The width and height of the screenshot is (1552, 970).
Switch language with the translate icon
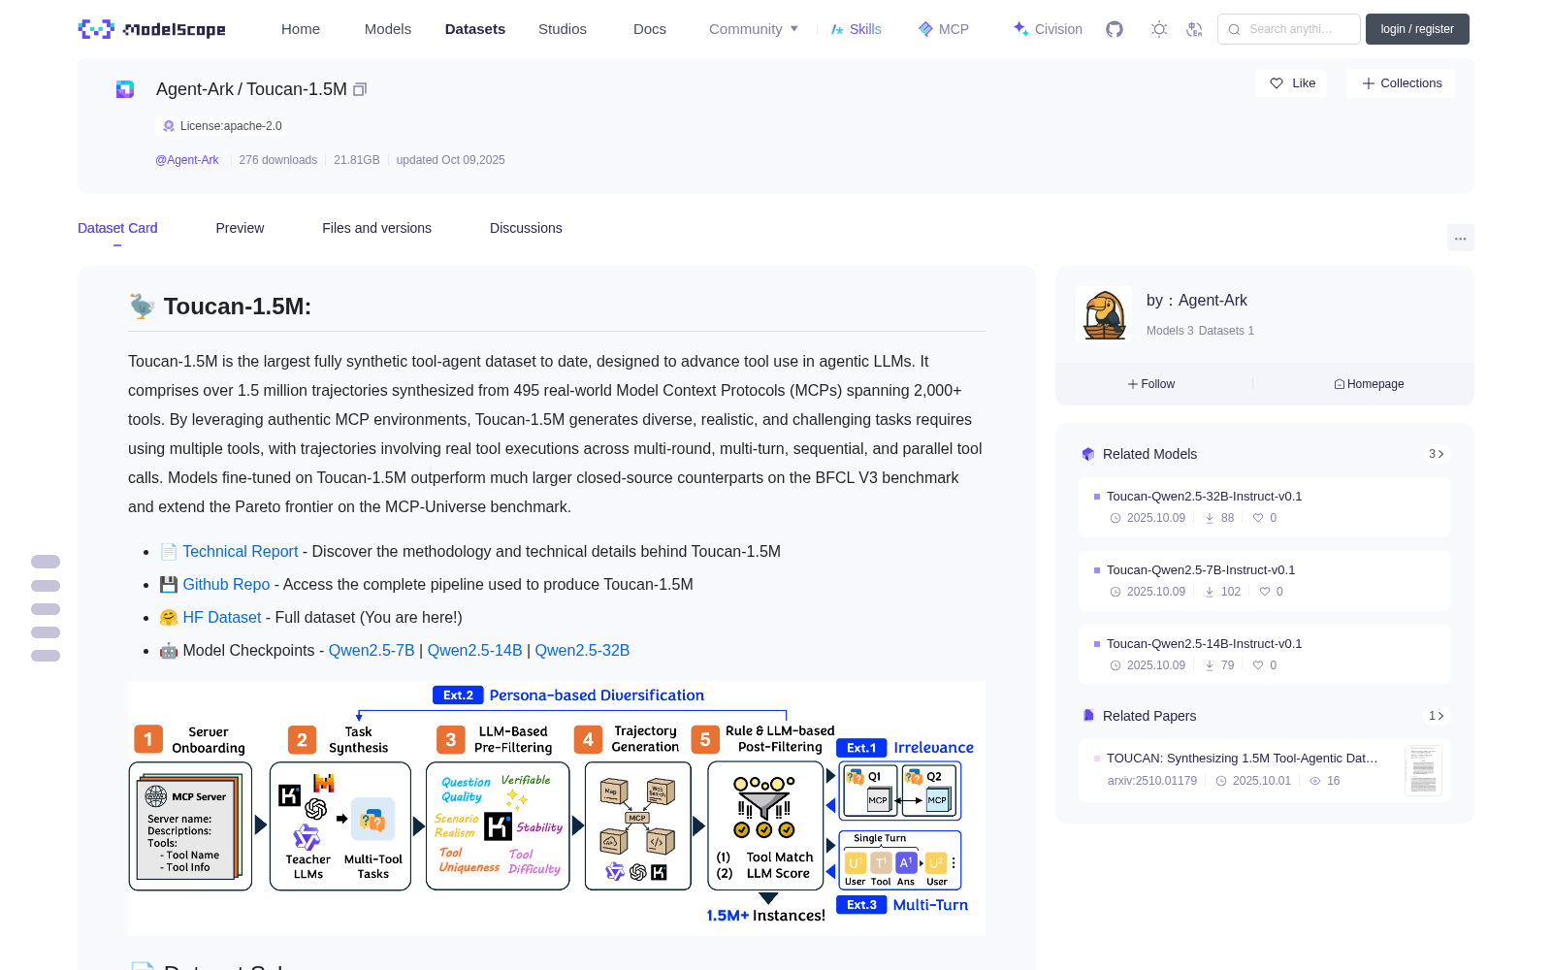click(1194, 29)
